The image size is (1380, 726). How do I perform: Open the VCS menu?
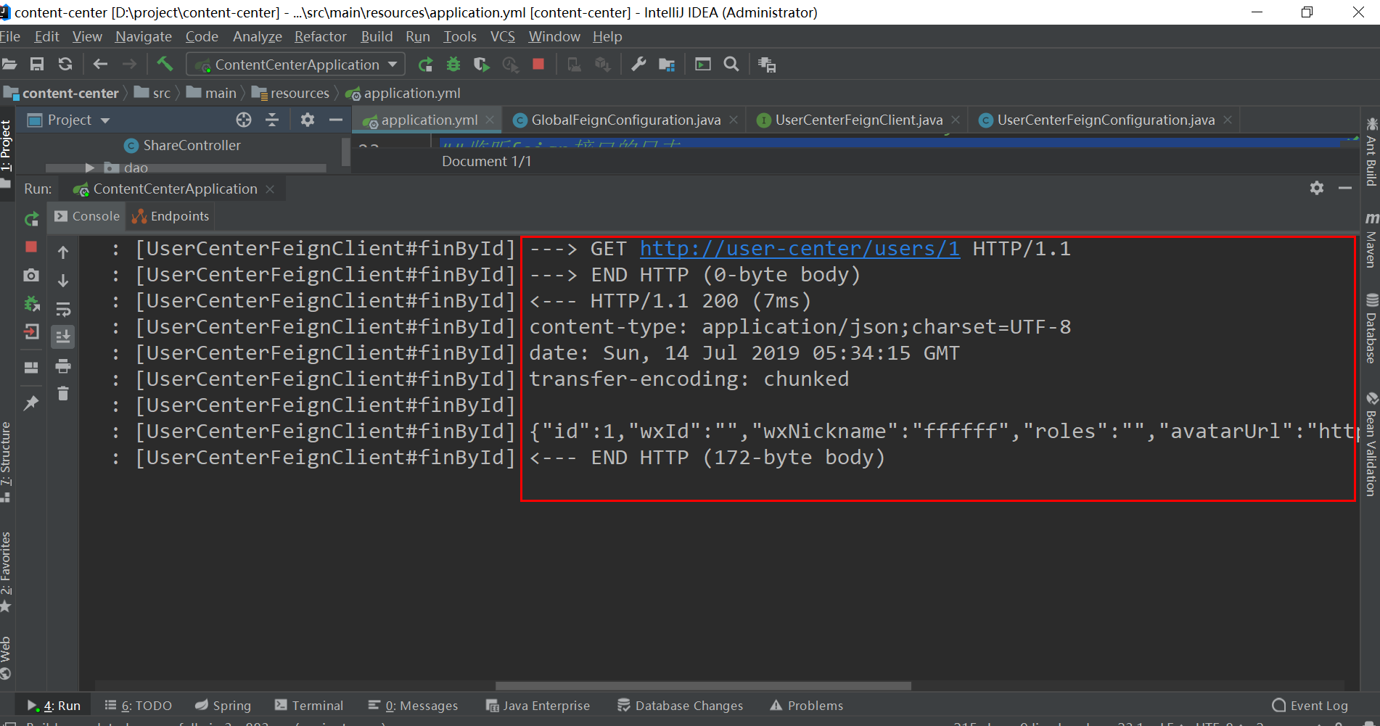point(502,36)
